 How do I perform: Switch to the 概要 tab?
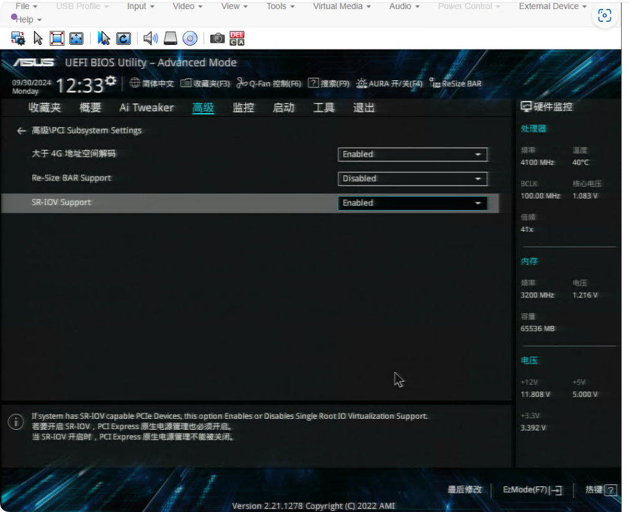[x=90, y=107]
